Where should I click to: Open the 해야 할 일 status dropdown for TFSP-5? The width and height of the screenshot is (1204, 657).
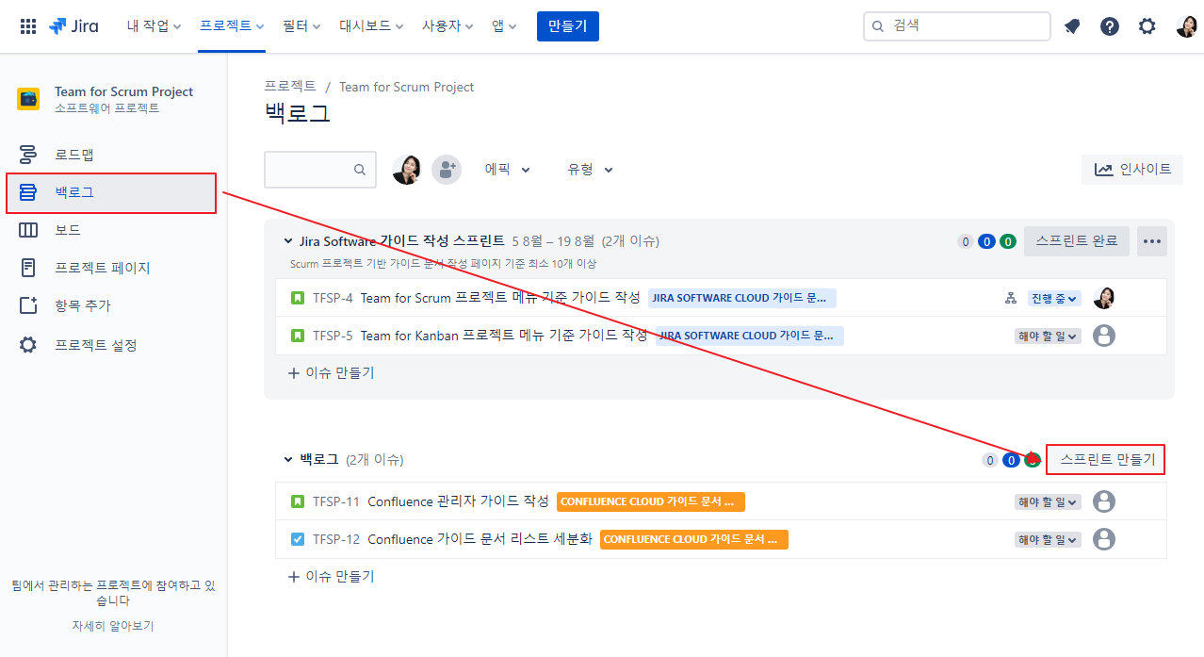[x=1048, y=337]
